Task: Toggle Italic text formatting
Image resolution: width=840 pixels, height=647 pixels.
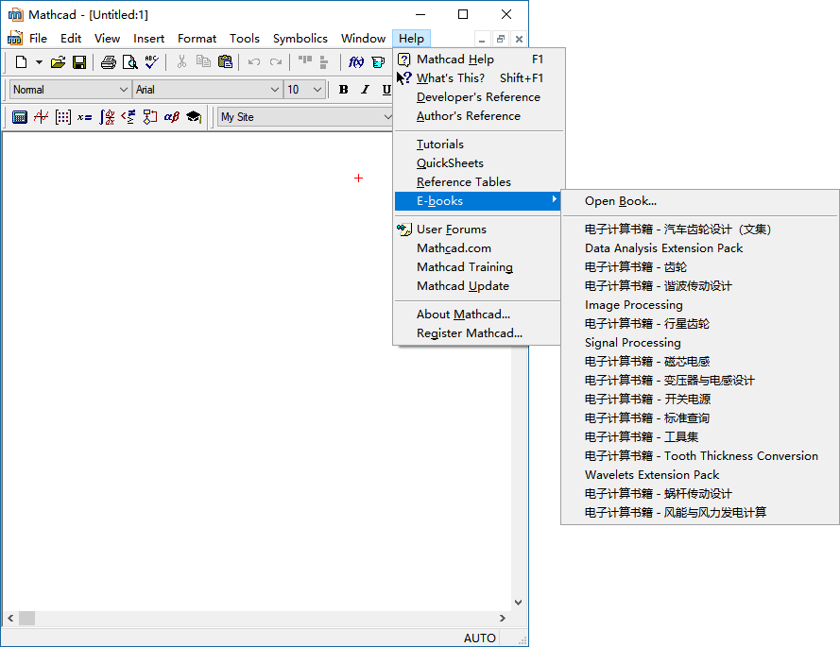Action: (x=365, y=90)
